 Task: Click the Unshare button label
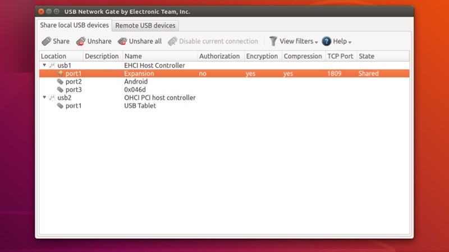[x=99, y=41]
